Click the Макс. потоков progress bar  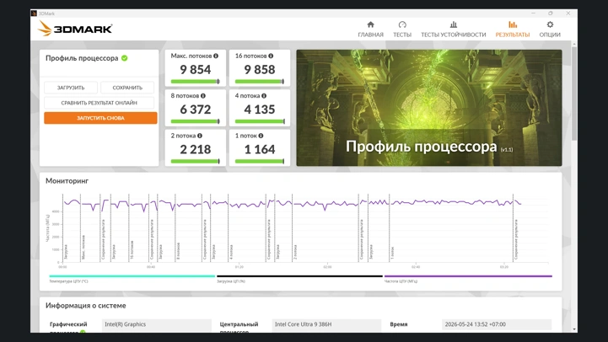195,82
